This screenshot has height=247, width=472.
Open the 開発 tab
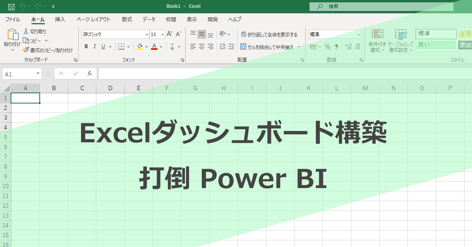point(213,19)
